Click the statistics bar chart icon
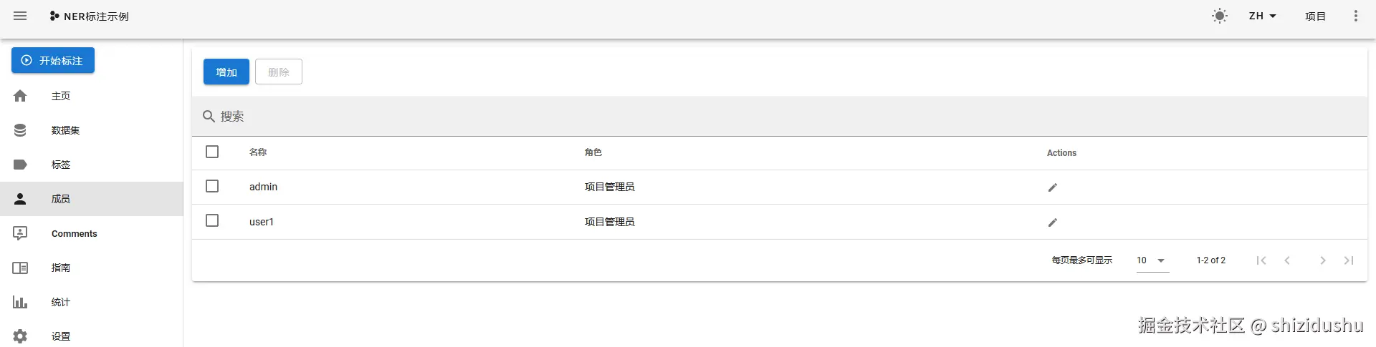 pyautogui.click(x=20, y=302)
